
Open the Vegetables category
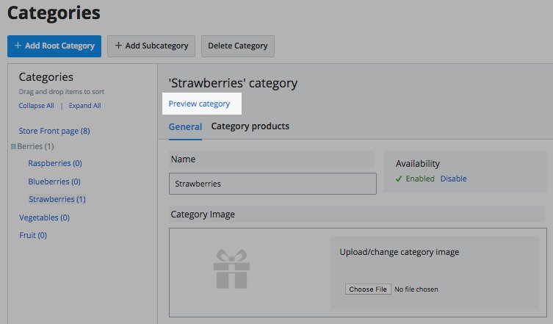(43, 217)
